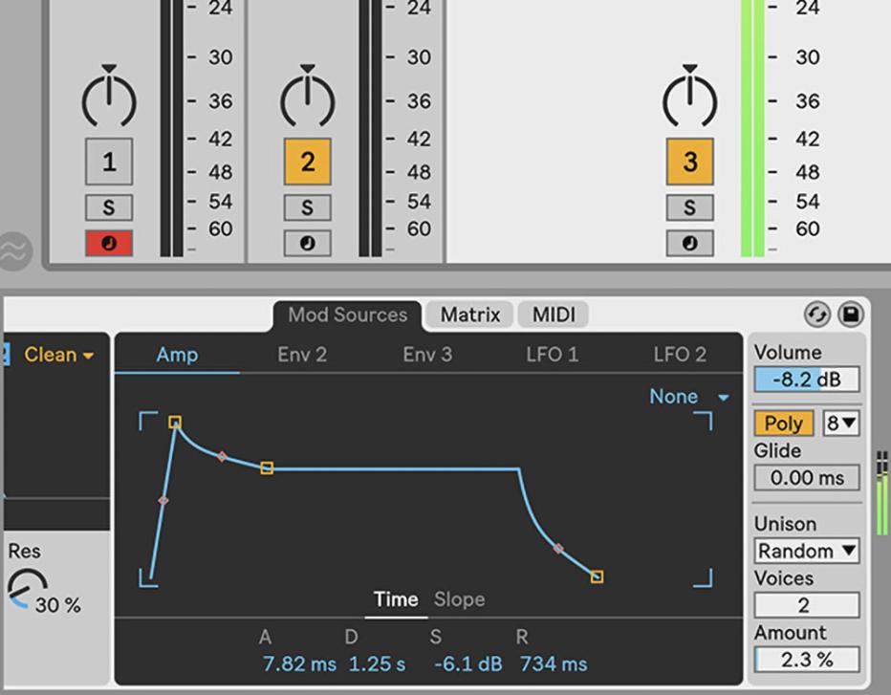Solo track 2 with its S button
This screenshot has height=695, width=891.
point(306,206)
